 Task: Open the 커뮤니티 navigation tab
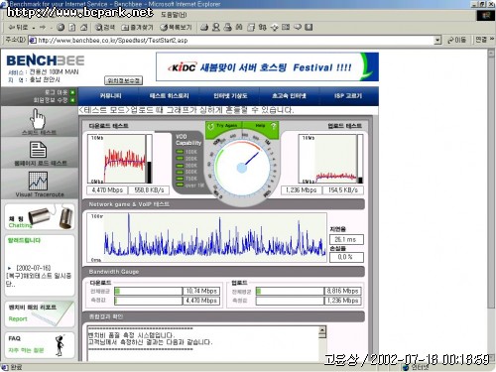tap(111, 96)
